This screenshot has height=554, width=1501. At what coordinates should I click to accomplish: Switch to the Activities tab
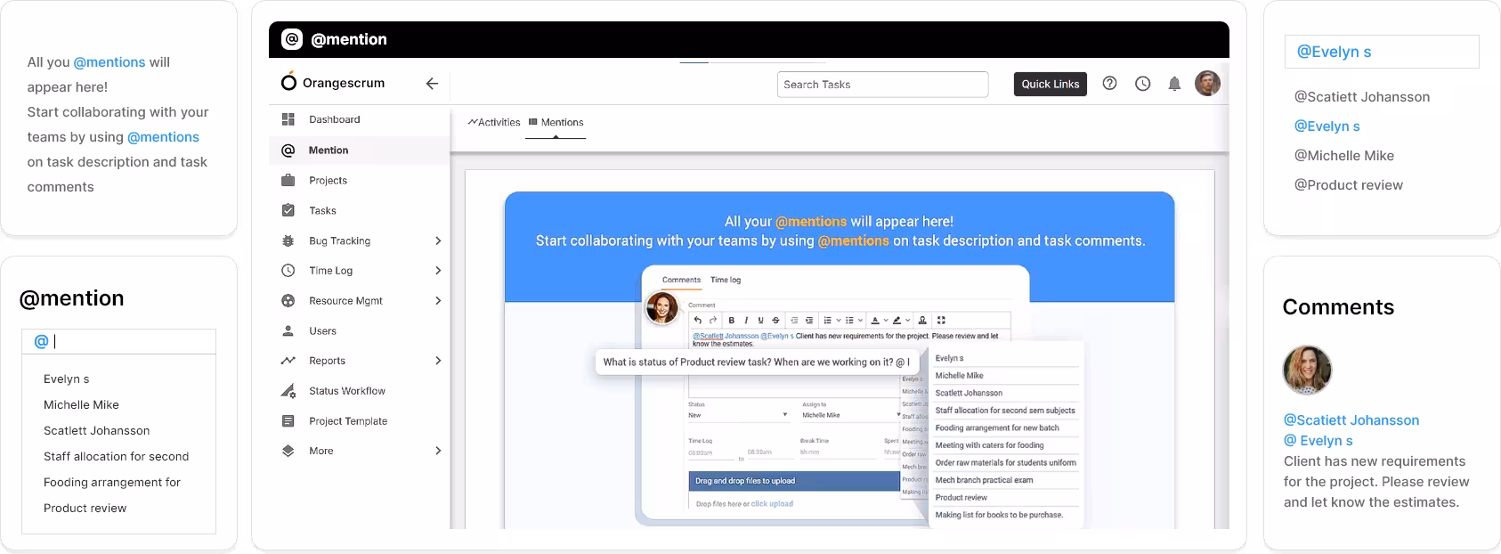point(494,123)
